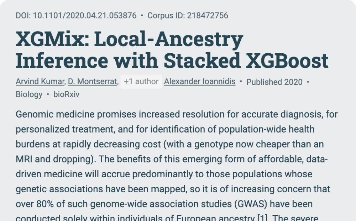Visit Alexander Ioannidis author link

(x=199, y=82)
